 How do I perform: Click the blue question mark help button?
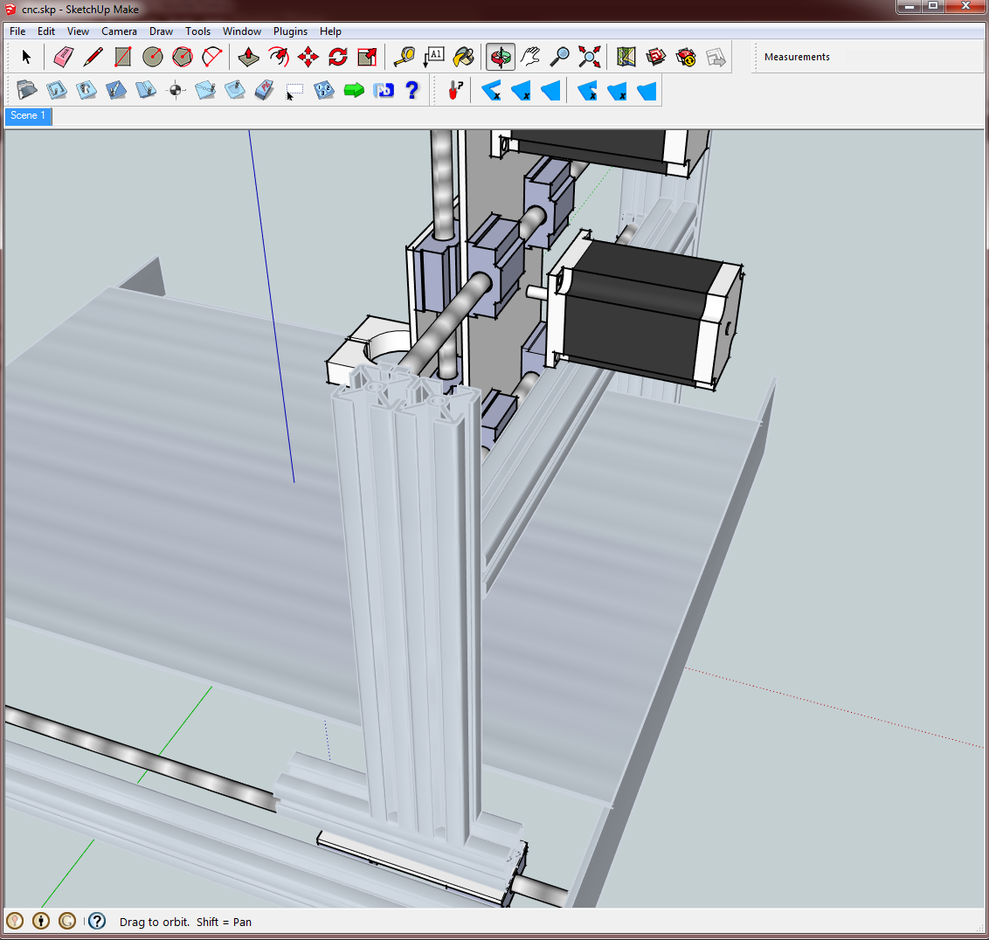412,88
